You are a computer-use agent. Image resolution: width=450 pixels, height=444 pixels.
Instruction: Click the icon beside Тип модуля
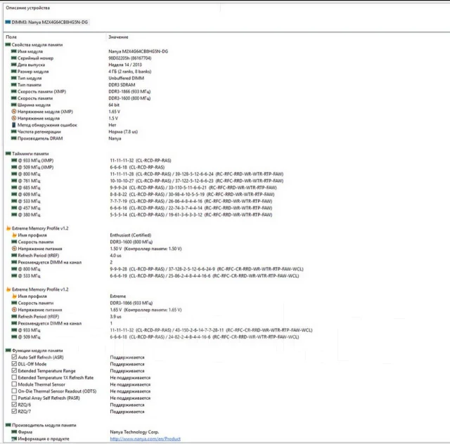(x=14, y=78)
